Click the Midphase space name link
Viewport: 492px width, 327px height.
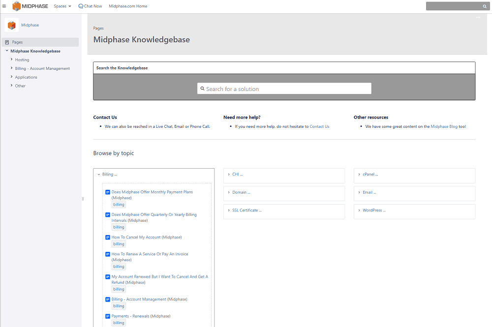tap(30, 25)
